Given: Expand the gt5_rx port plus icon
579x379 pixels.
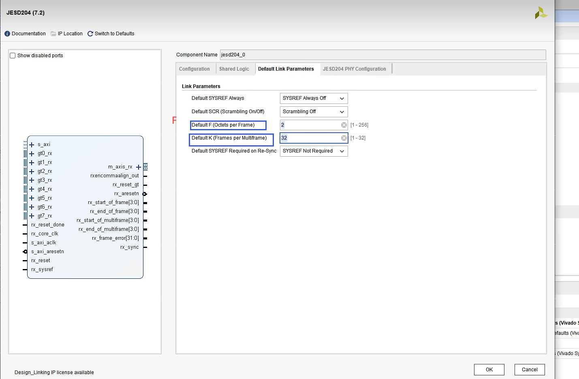Looking at the screenshot, I should pyautogui.click(x=32, y=198).
